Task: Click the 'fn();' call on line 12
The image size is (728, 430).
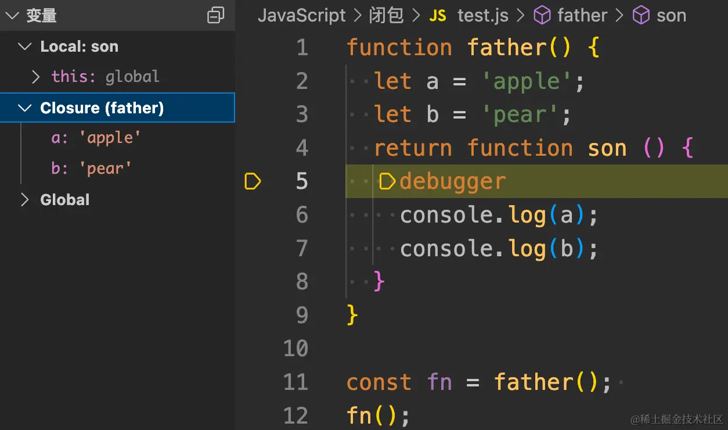Action: pos(379,416)
